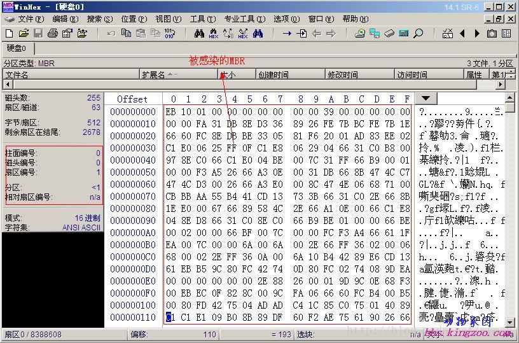519x343 pixels.
Task: Open the 工具(T) menu
Action: click(203, 19)
